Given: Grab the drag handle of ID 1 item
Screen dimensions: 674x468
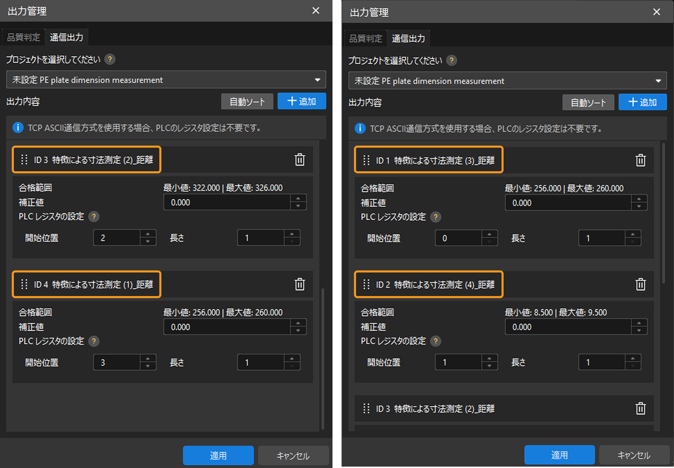Looking at the screenshot, I should [366, 160].
